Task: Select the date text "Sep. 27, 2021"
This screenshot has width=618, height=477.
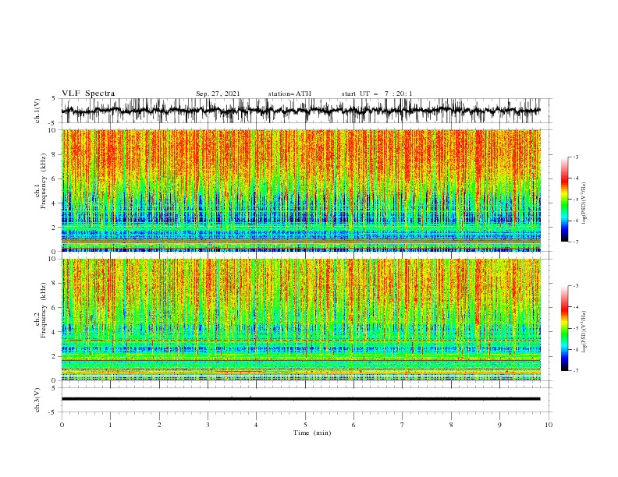Action: pyautogui.click(x=218, y=94)
